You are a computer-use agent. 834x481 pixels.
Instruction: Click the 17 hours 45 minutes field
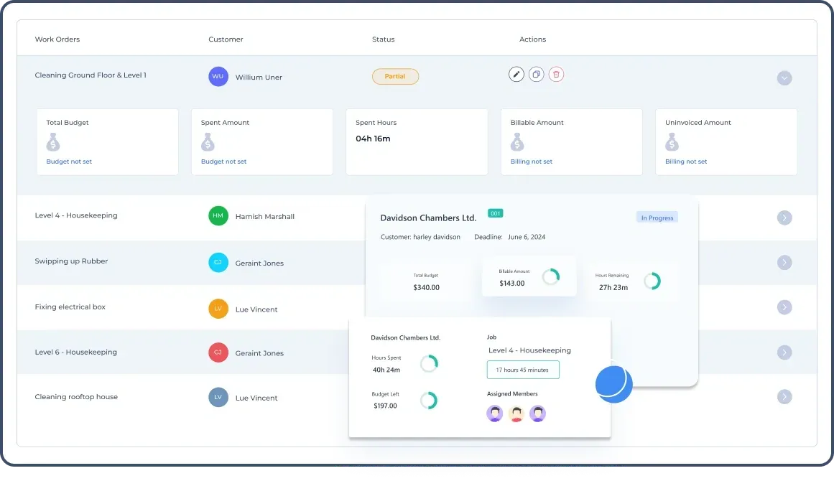coord(523,370)
